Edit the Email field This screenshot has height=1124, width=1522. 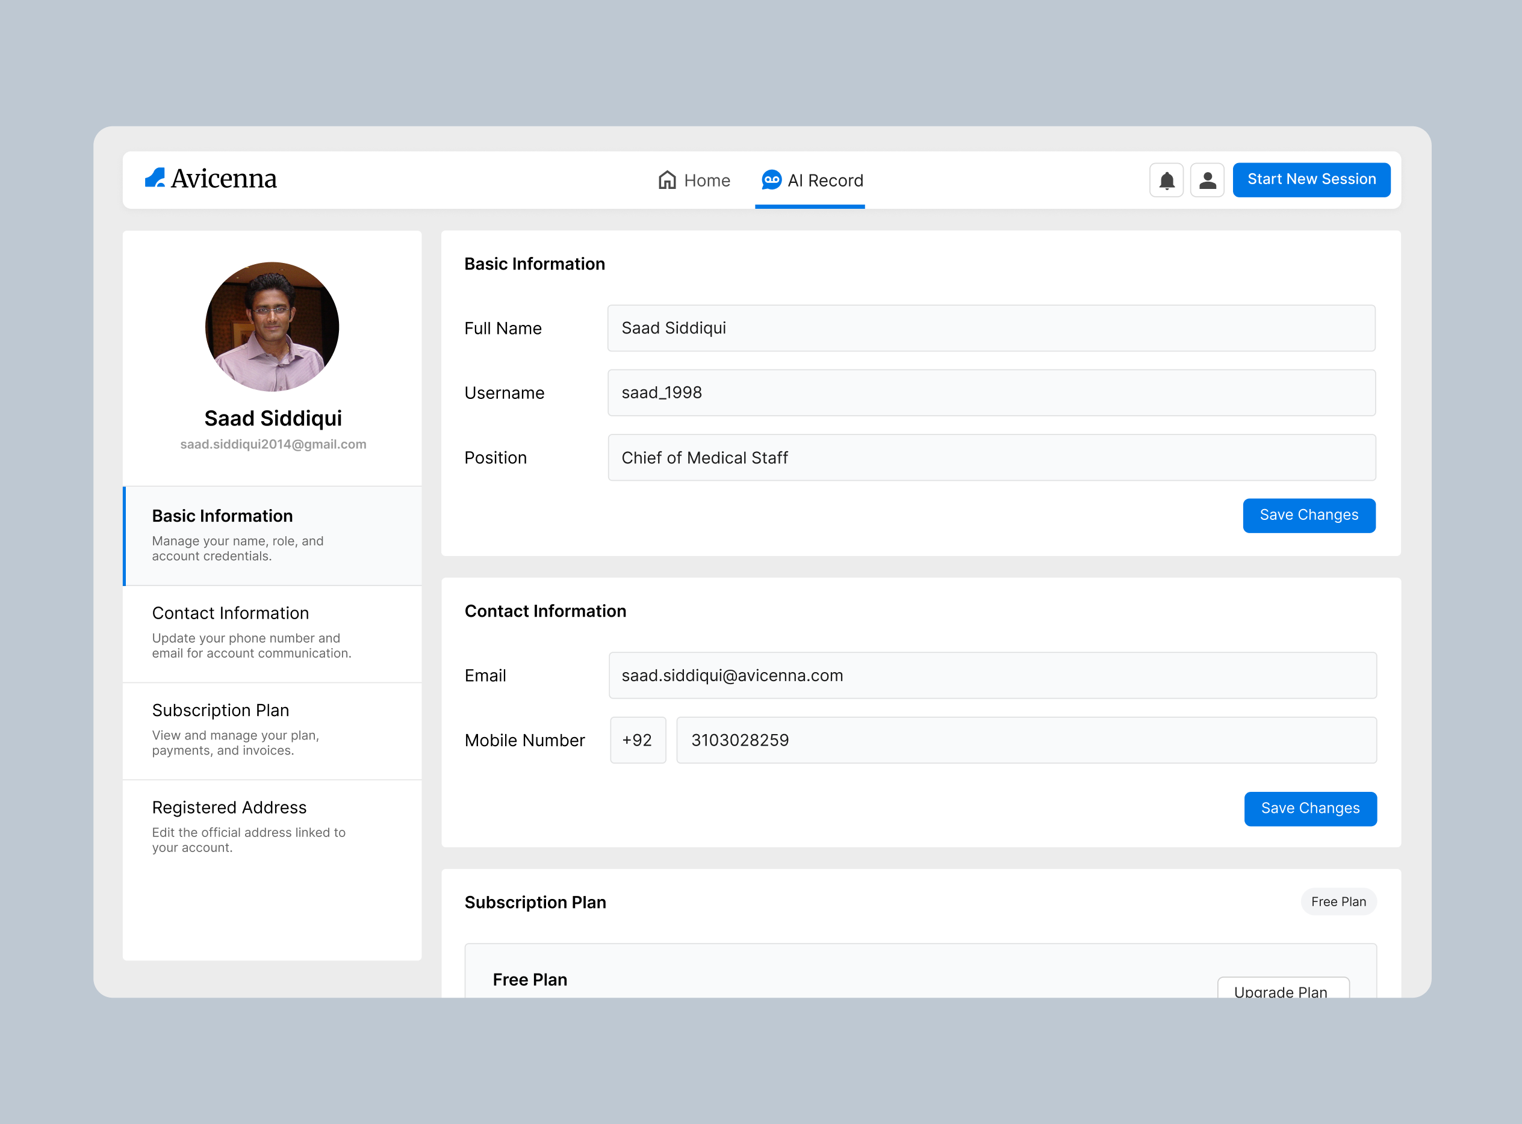pyautogui.click(x=992, y=675)
